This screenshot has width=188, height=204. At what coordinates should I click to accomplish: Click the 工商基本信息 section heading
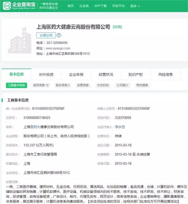point(18,100)
